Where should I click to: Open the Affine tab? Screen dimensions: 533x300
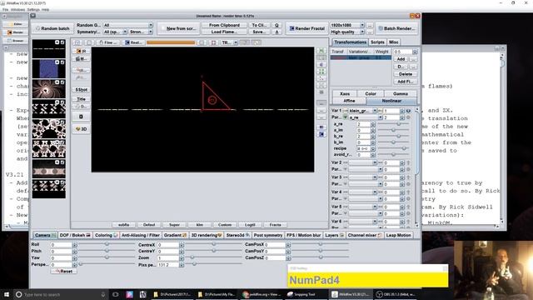(349, 101)
